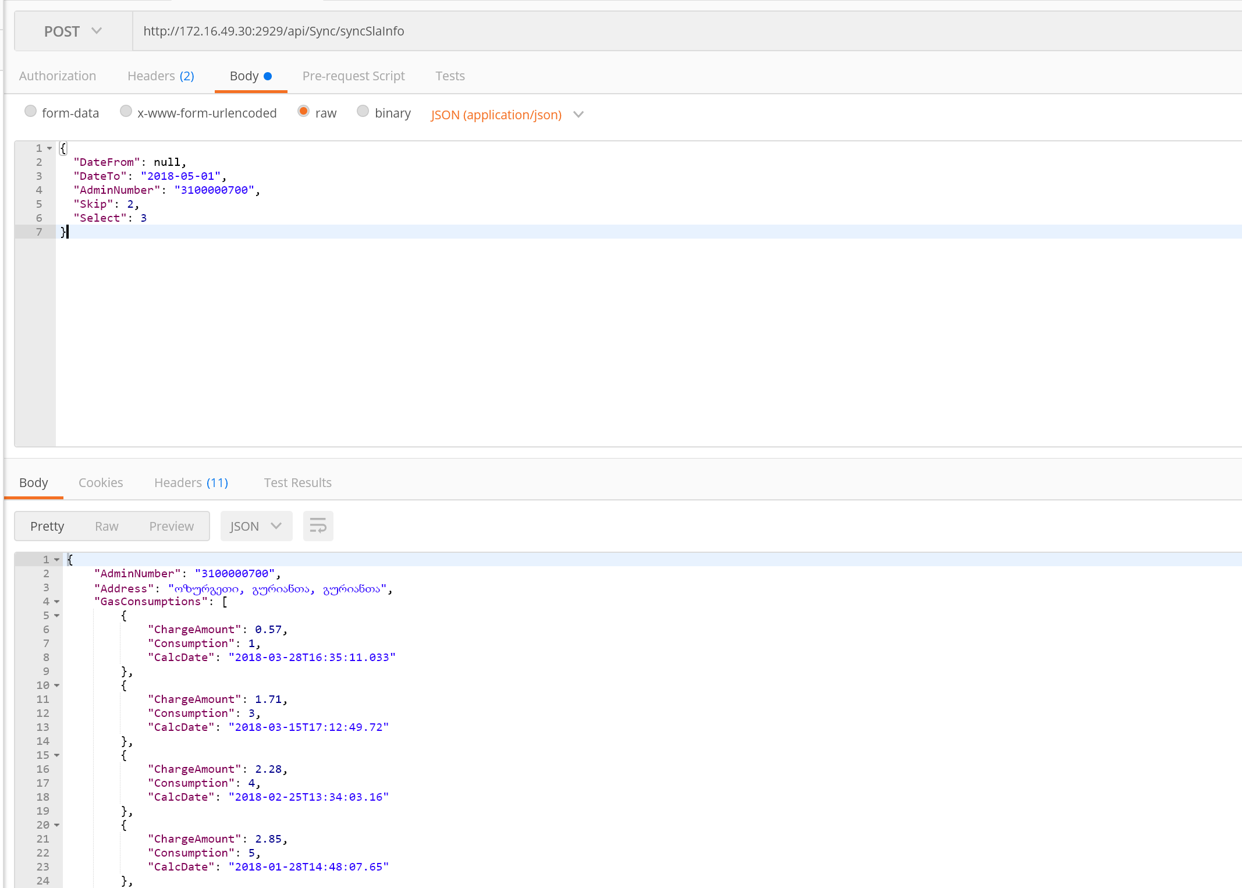Screen dimensions: 1242x888
Task: Fold the GasConsumptions array on line 4
Action: 57,602
